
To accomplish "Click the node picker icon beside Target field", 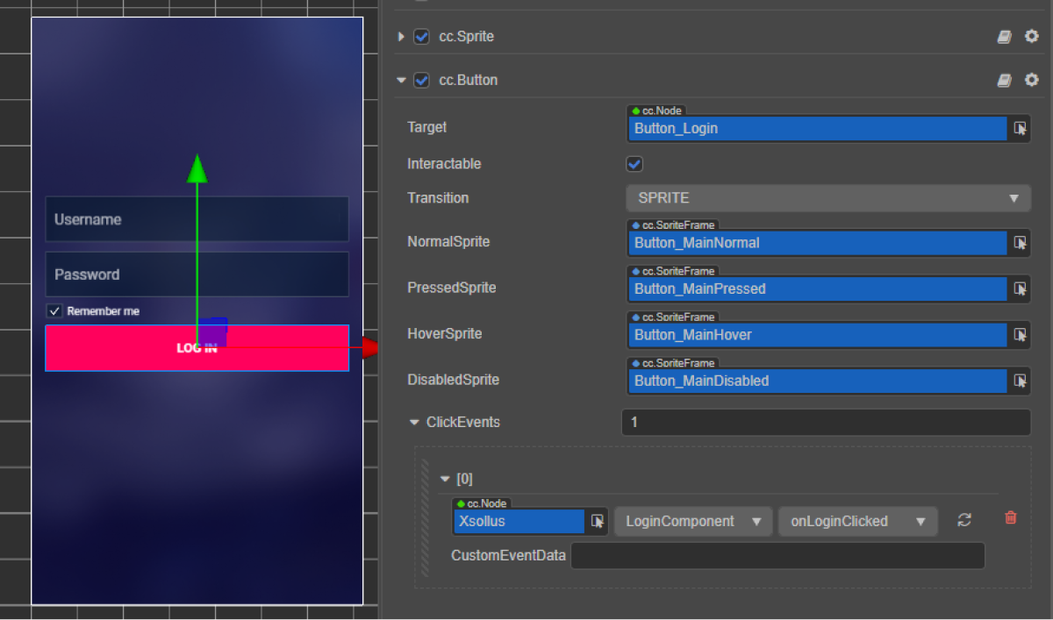I will point(1020,129).
